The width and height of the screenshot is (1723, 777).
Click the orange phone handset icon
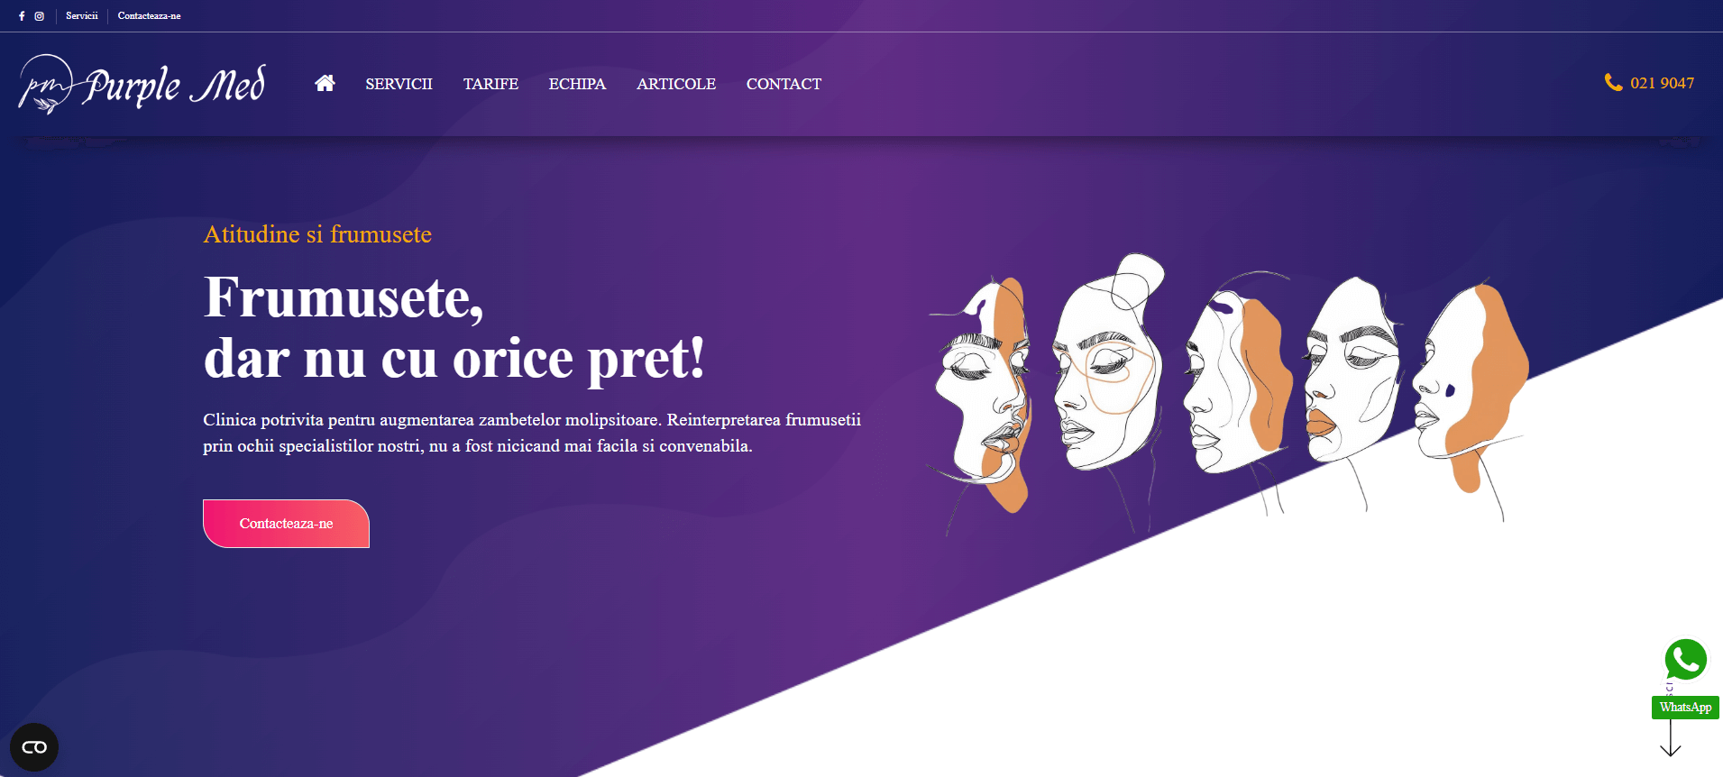click(x=1613, y=83)
